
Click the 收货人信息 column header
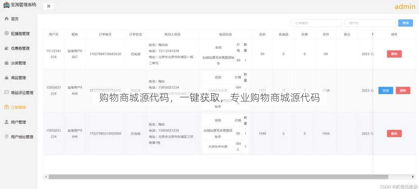click(172, 34)
